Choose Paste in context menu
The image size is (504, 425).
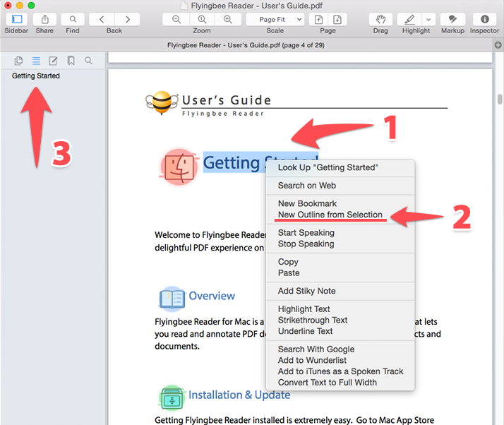(340, 273)
